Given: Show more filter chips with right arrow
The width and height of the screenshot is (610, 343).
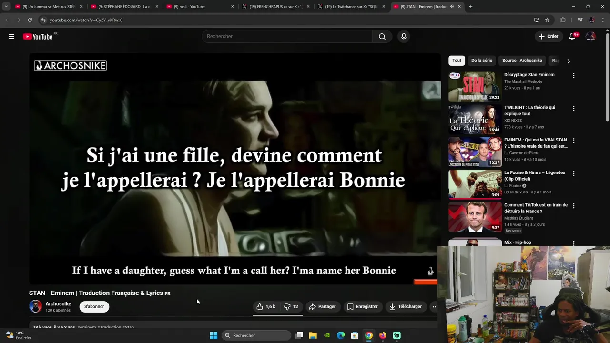Looking at the screenshot, I should [x=568, y=61].
